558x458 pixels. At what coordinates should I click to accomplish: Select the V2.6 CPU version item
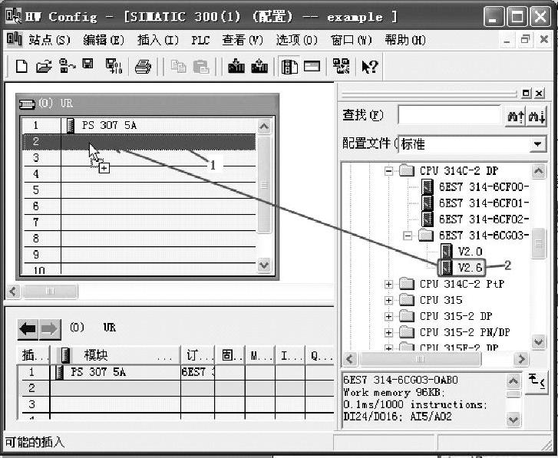pyautogui.click(x=461, y=268)
